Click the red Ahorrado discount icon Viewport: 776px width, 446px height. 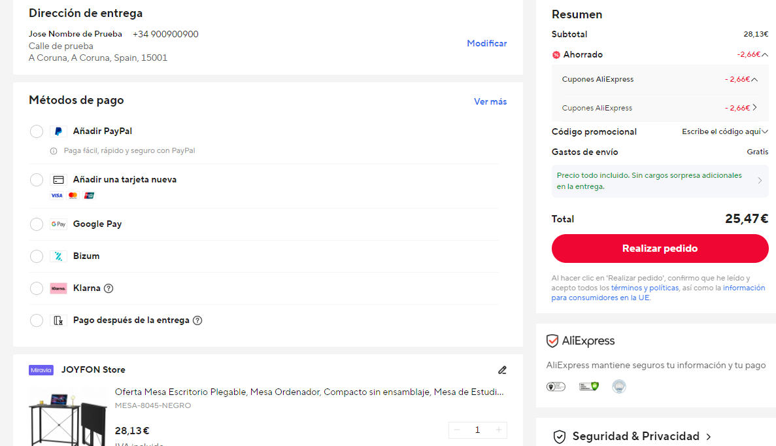(x=556, y=55)
